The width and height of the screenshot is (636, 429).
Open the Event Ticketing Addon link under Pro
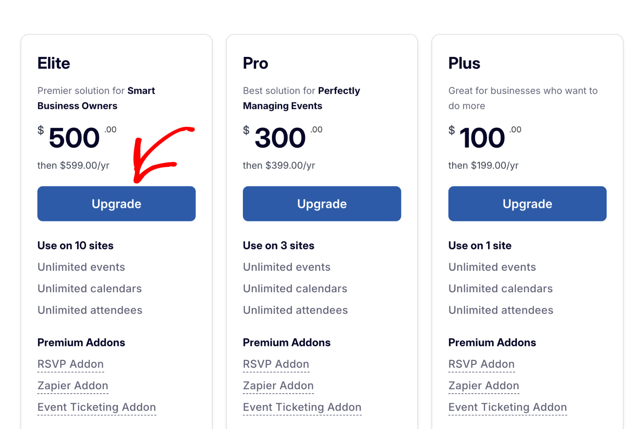302,407
